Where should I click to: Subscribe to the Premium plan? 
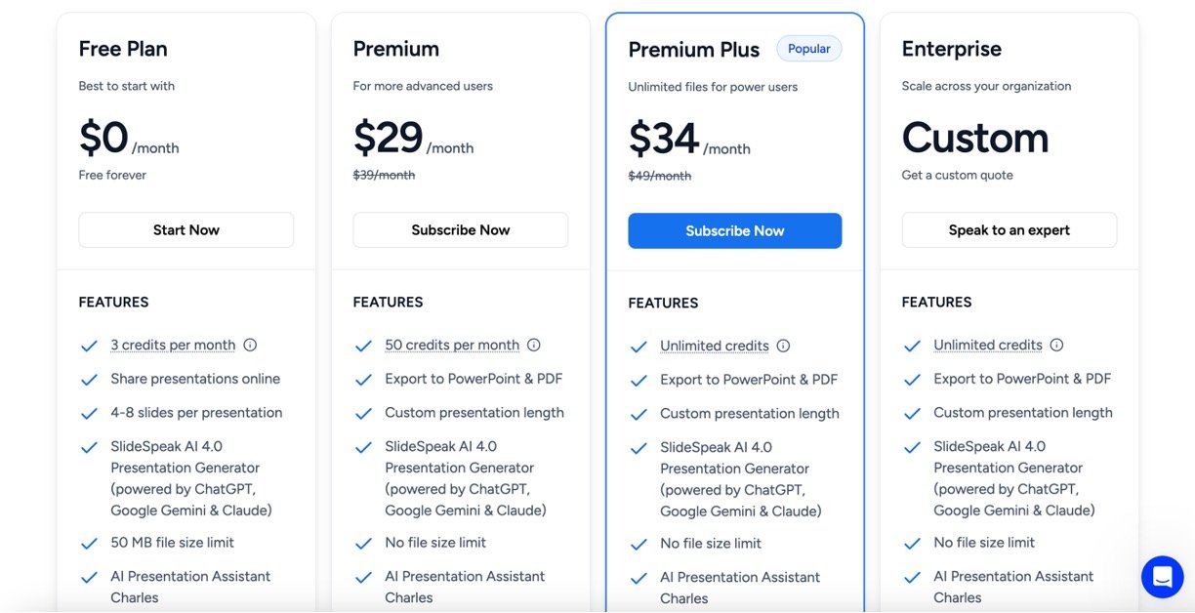pos(460,230)
